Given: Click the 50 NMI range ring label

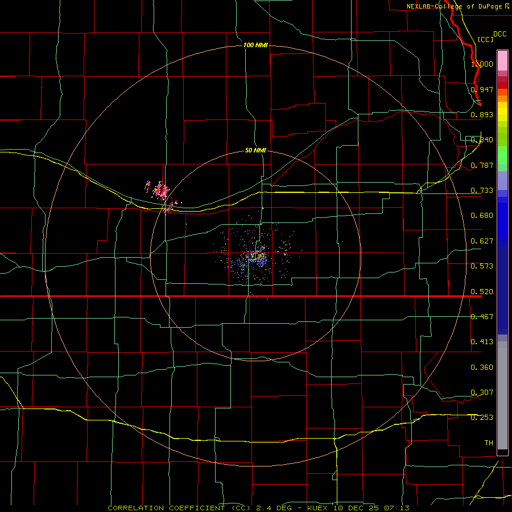Looking at the screenshot, I should click(x=255, y=151).
